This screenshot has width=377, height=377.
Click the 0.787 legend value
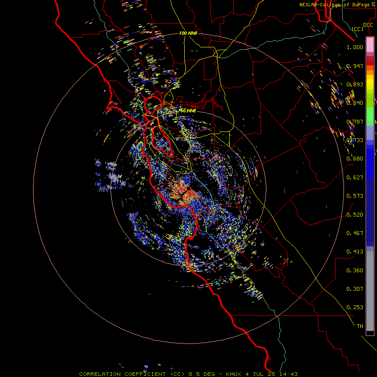tap(355, 121)
